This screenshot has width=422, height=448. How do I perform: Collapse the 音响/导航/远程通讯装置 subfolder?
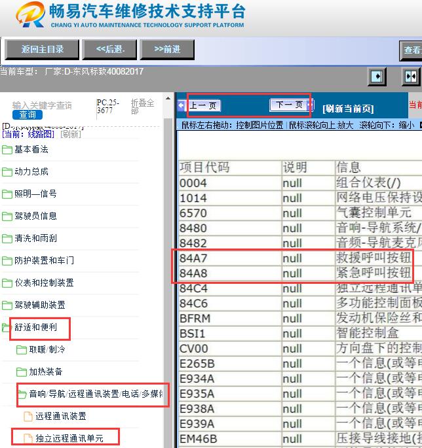(90, 394)
